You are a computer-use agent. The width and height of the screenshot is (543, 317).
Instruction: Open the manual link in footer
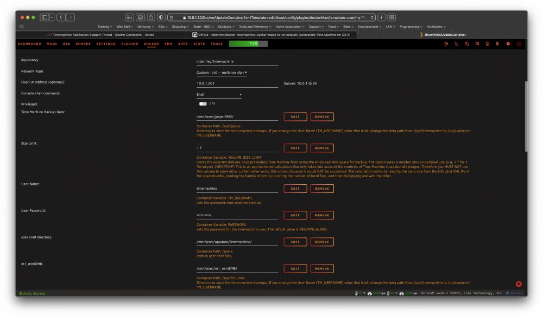click(516, 293)
